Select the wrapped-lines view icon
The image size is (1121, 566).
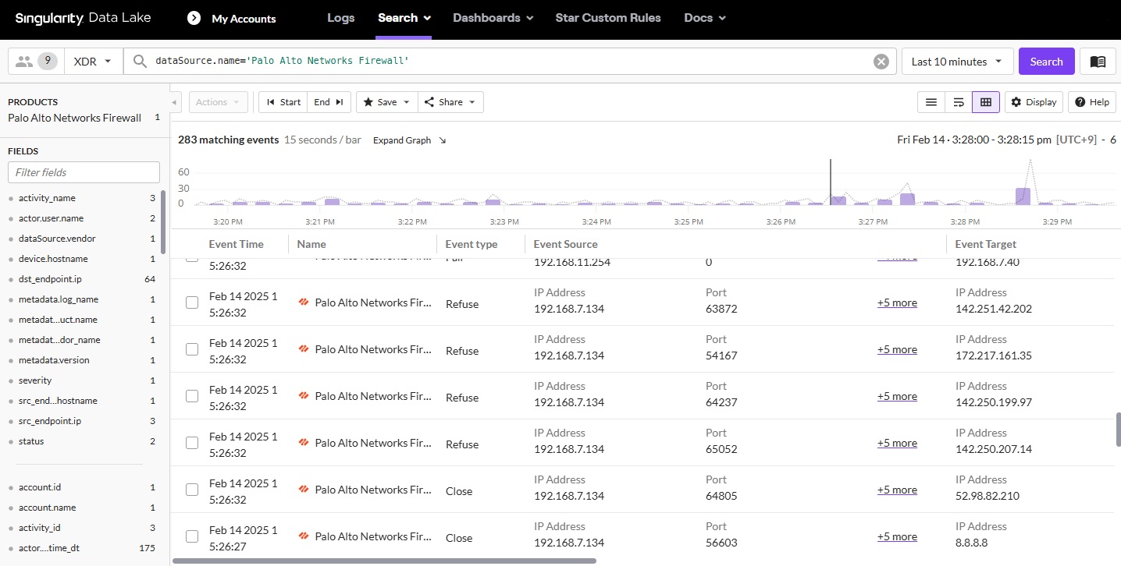(958, 102)
